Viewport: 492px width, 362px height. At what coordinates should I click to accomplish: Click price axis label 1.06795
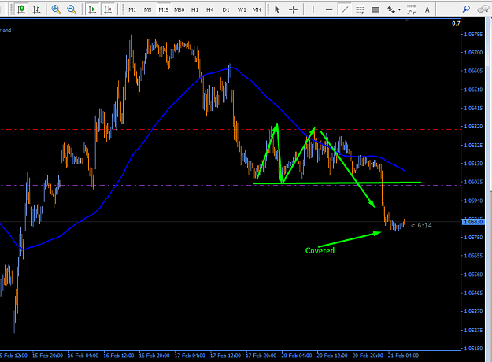473,34
